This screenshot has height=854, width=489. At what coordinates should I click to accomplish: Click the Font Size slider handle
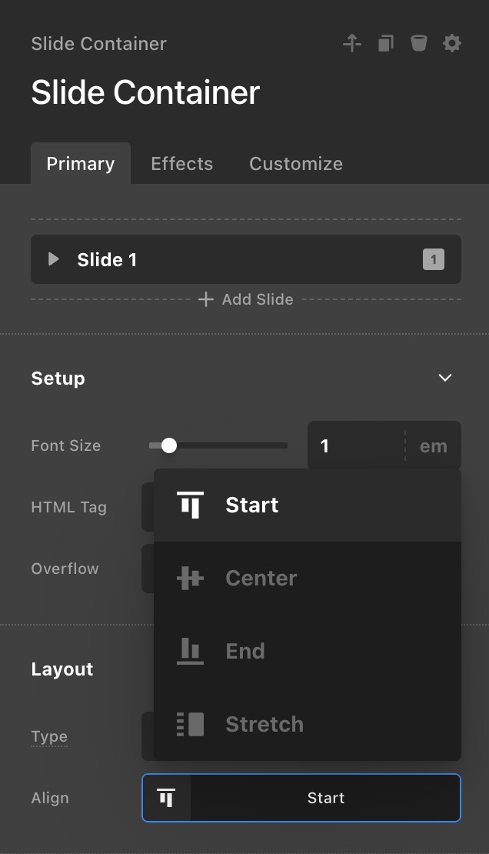tap(169, 445)
